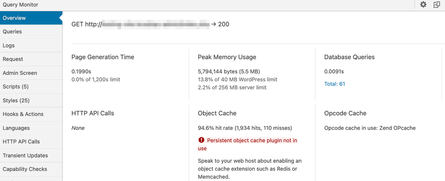View the Styles (25) panel
The width and height of the screenshot is (445, 181).
16,100
